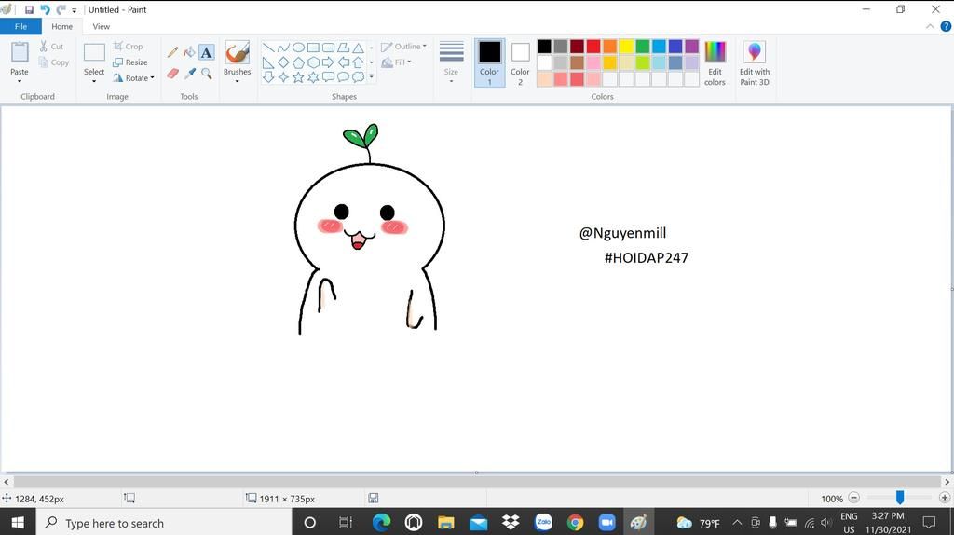Select the Diamond shape
The width and height of the screenshot is (954, 535).
coord(283,62)
